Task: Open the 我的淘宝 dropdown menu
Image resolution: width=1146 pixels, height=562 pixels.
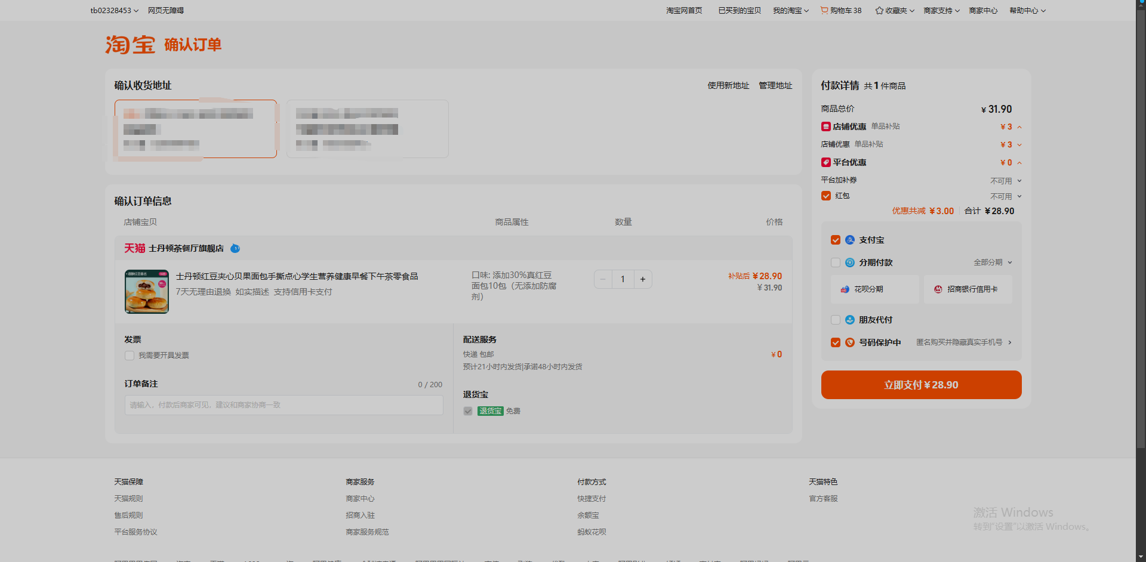Action: 791,10
